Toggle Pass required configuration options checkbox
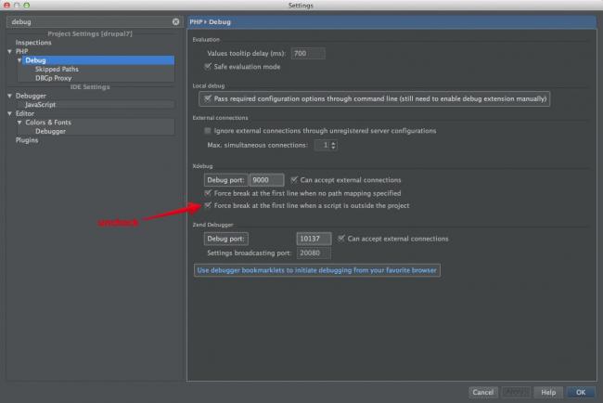Viewport: 603px width, 403px height. tap(208, 99)
